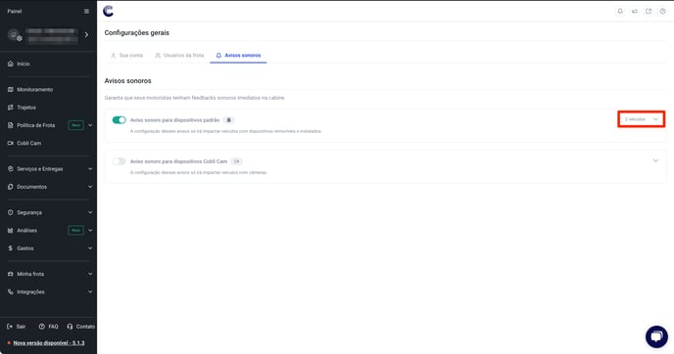Expand Política de Frota submenu chevron

[x=90, y=125]
